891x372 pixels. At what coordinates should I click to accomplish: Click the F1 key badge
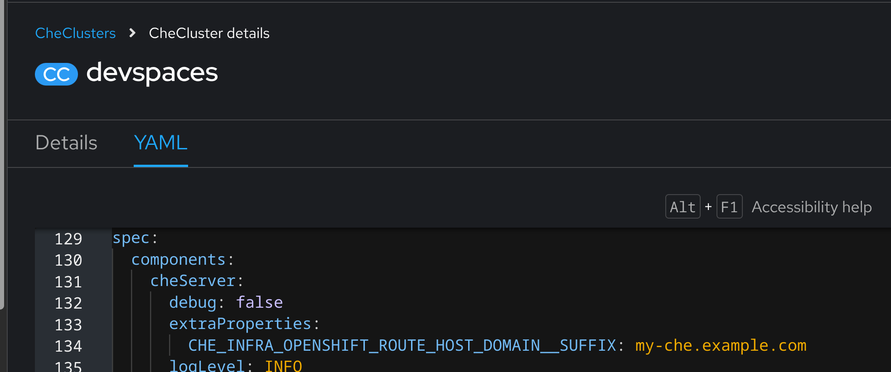point(729,207)
